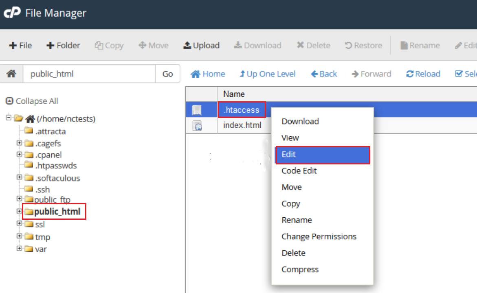Click the Home navigation link
This screenshot has width=477, height=293.
(x=208, y=74)
